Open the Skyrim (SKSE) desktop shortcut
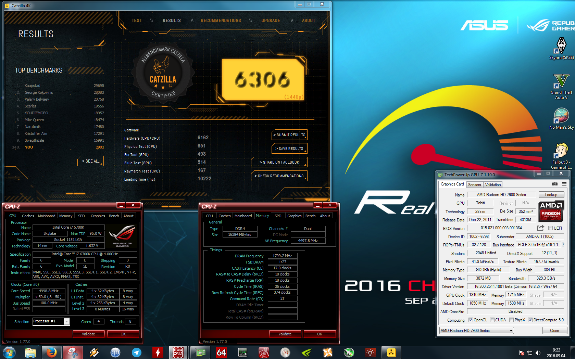 561,49
